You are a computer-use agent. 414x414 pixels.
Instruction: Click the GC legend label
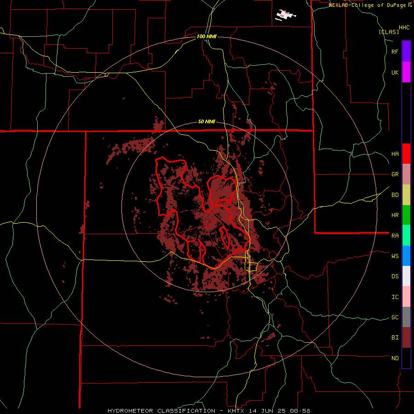(x=395, y=317)
